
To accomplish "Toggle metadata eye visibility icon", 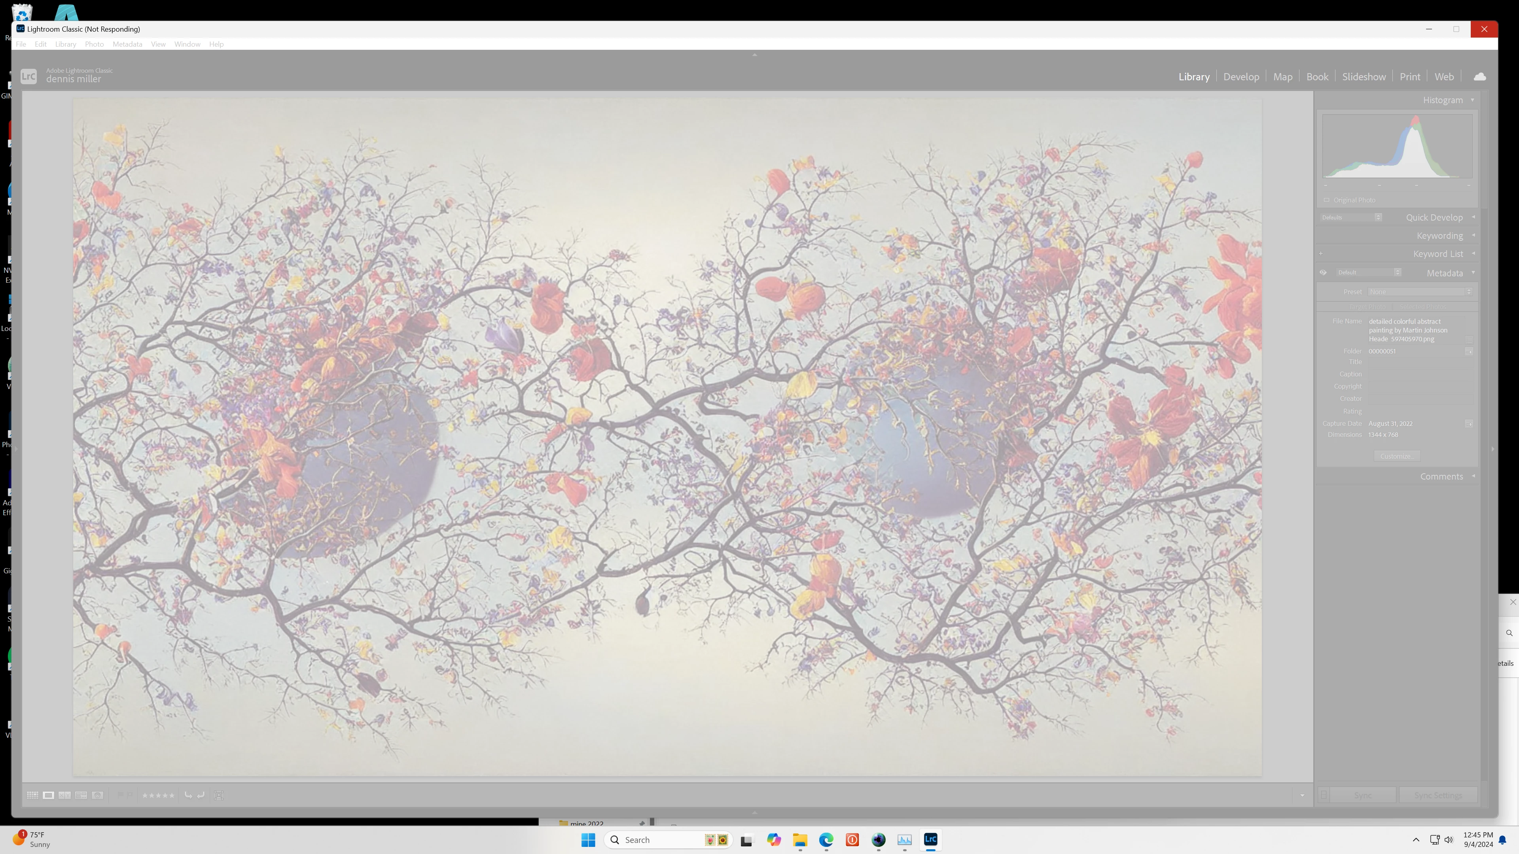I will (1323, 272).
